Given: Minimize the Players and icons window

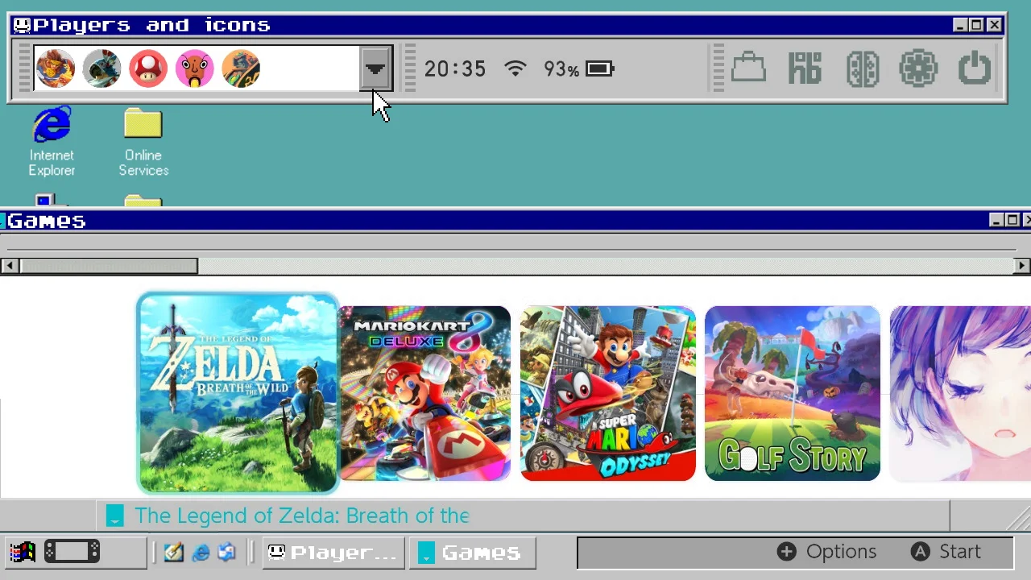Looking at the screenshot, I should (959, 25).
